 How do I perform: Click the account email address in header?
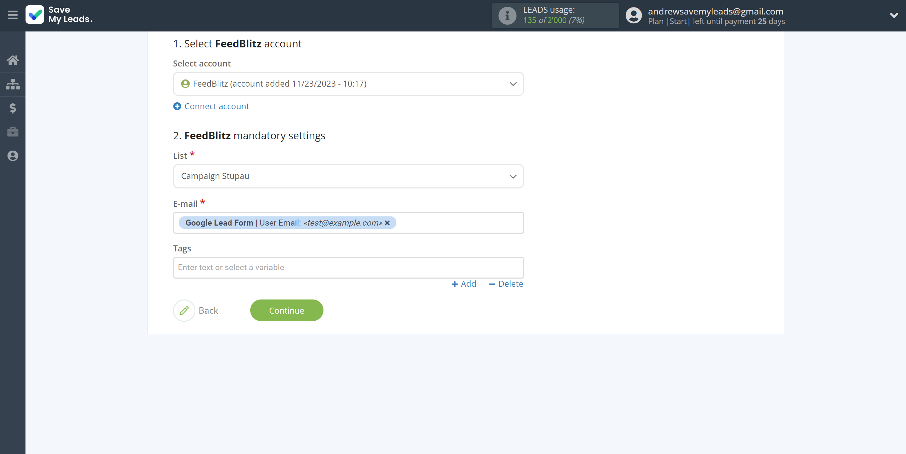(716, 11)
